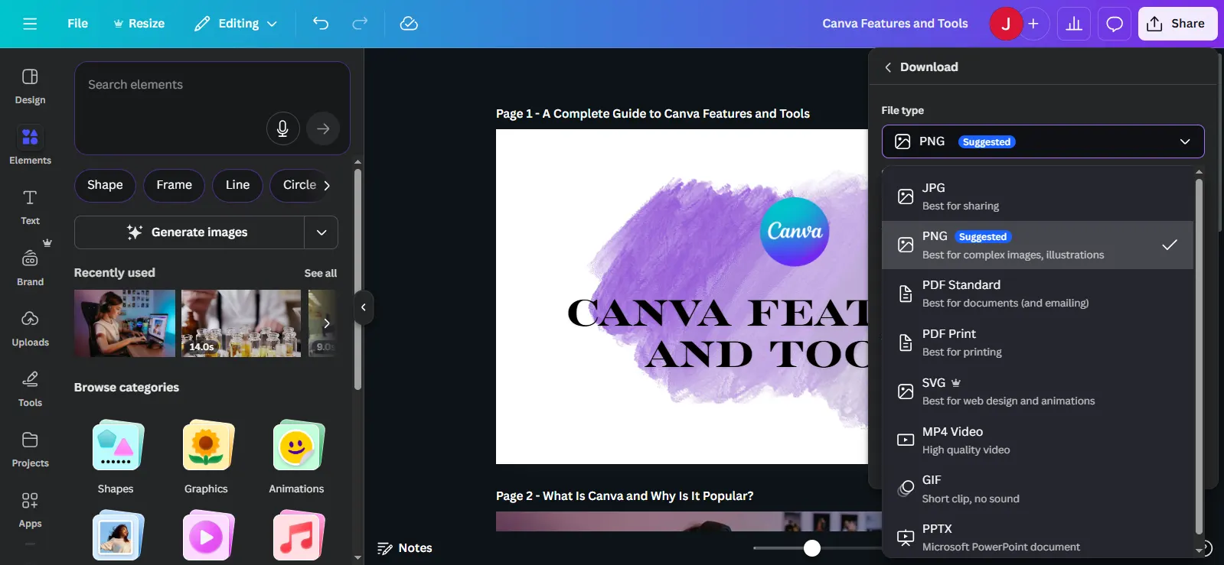Viewport: 1224px width, 565px height.
Task: Click the Page 1 title text
Action: coord(653,114)
